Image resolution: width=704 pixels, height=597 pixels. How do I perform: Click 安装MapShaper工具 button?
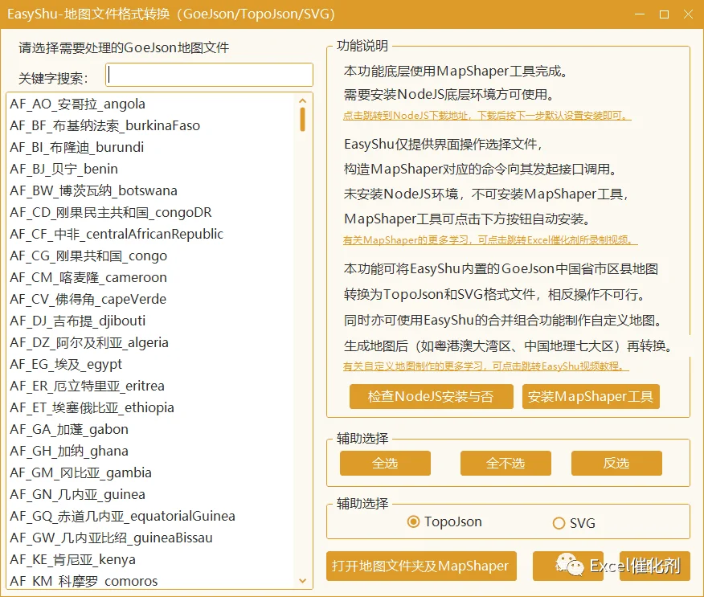coord(591,396)
